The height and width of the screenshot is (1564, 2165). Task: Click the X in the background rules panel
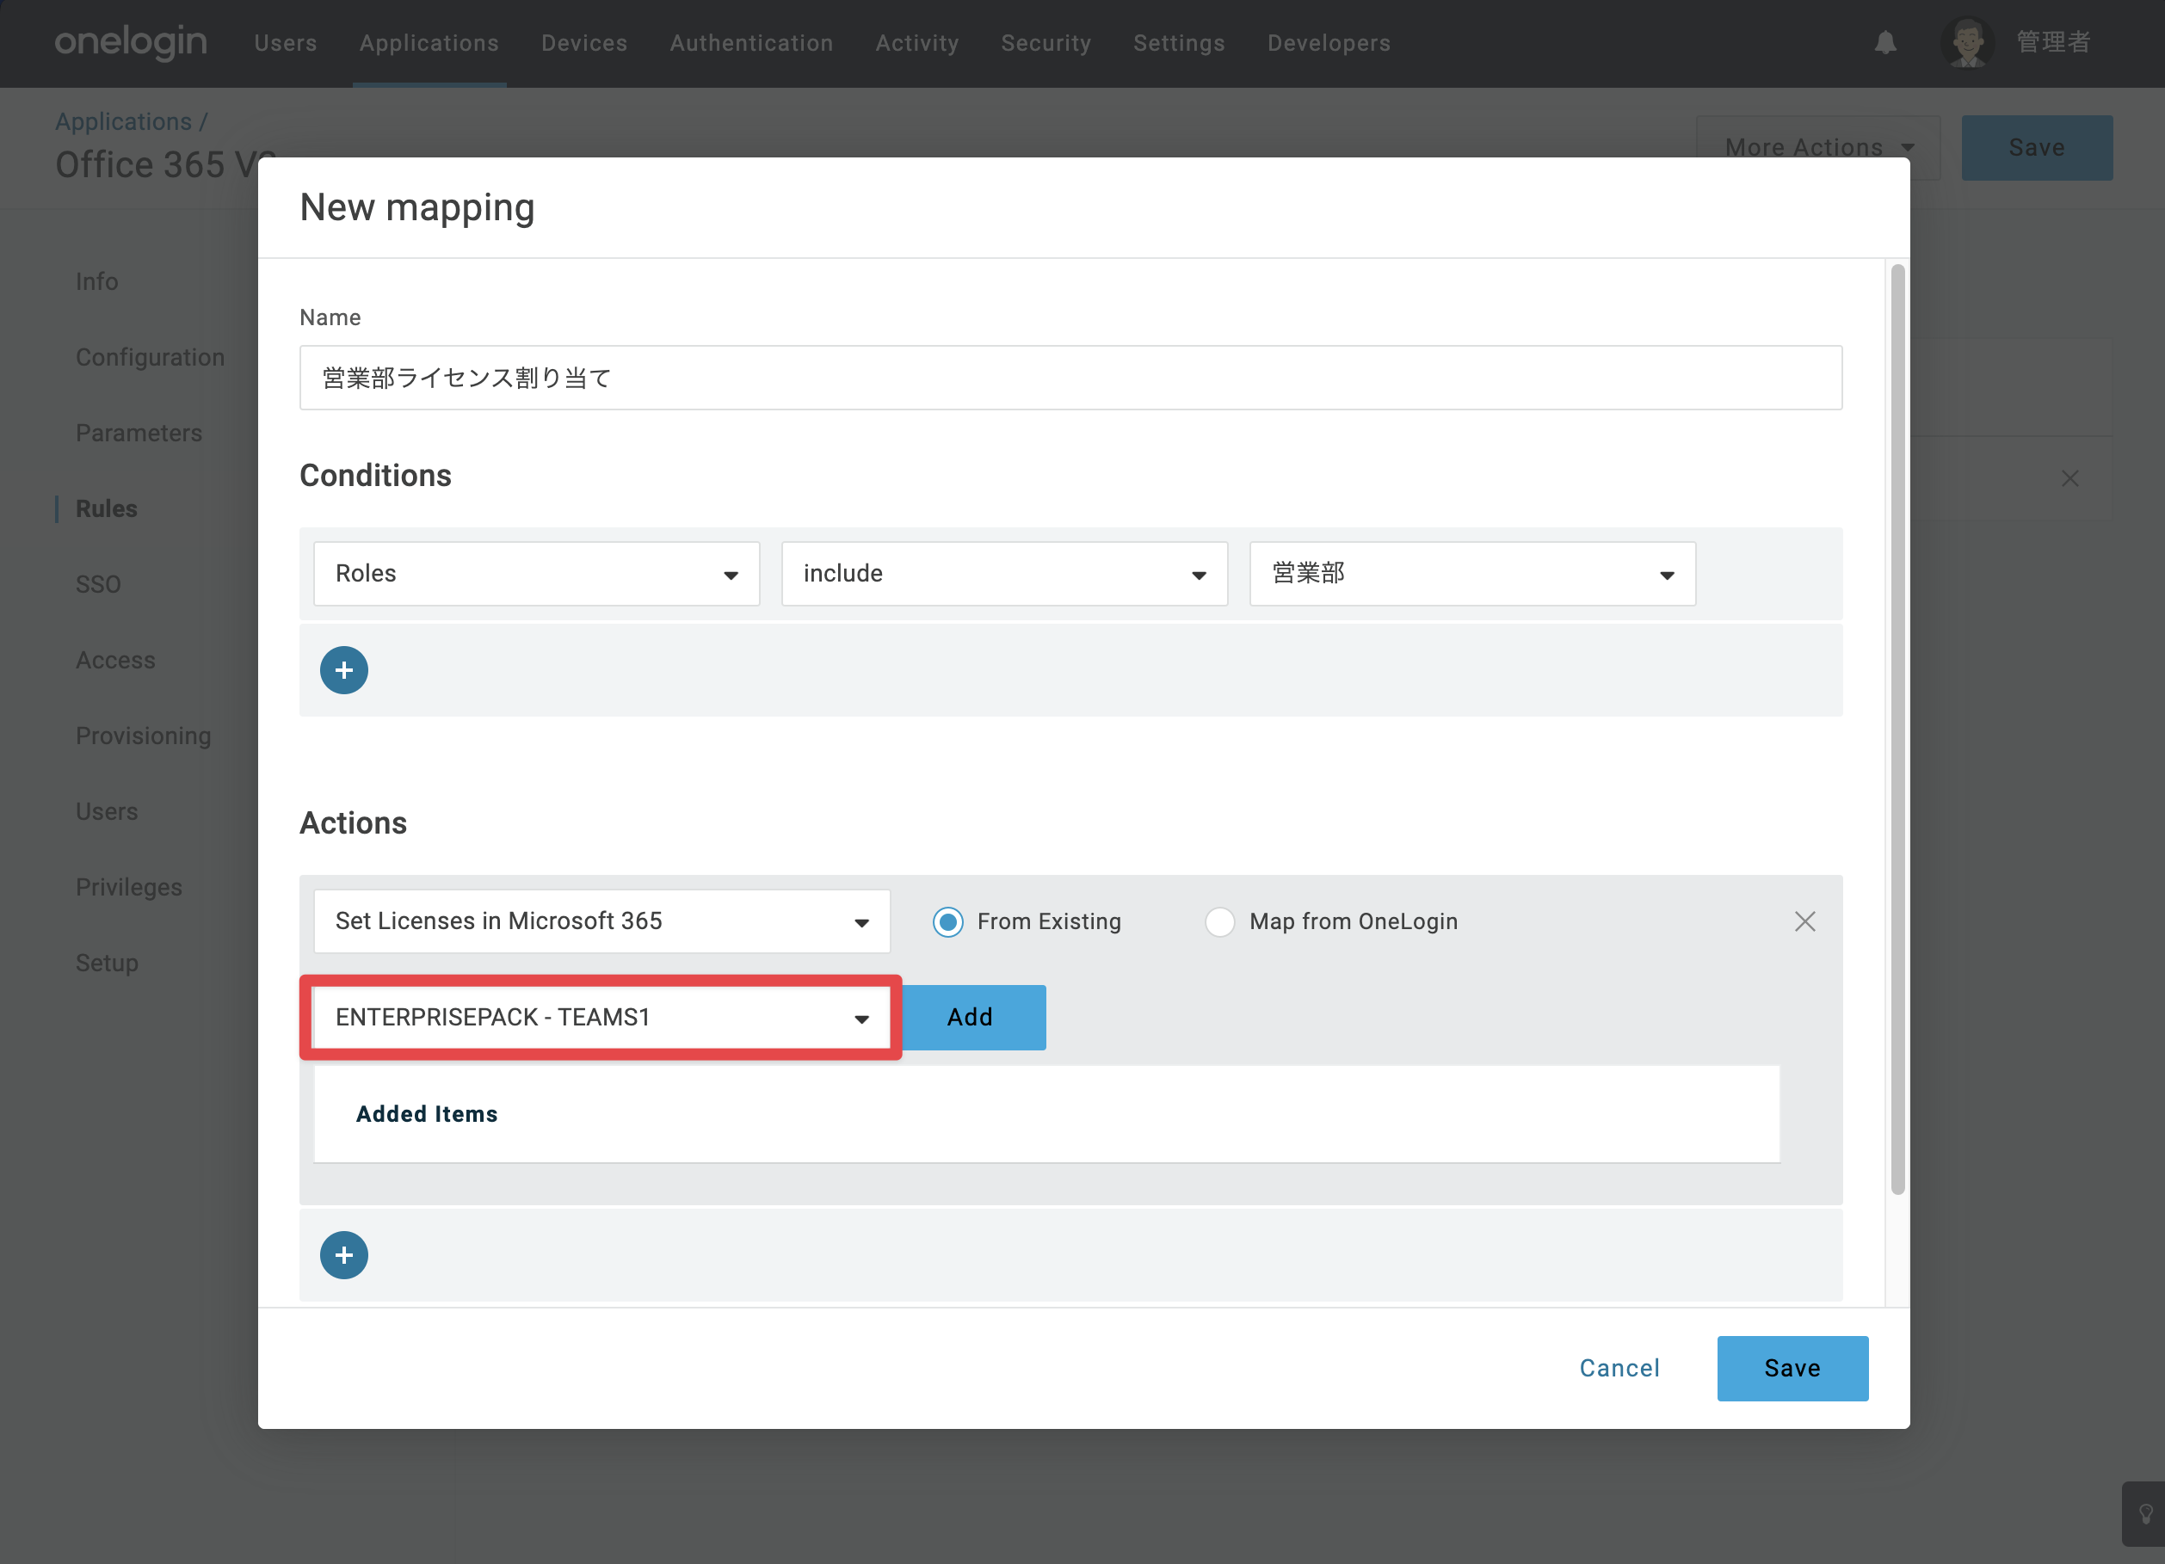(2069, 478)
